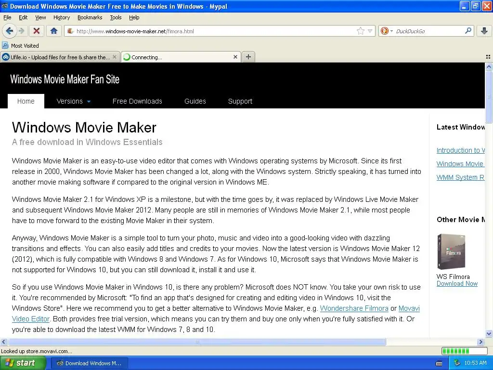Viewport: 493px width, 370px height.
Task: Follow the Wondershare Filmora link
Action: tap(354, 308)
